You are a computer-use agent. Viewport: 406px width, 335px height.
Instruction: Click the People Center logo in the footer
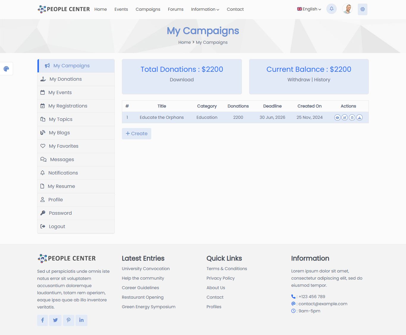(x=67, y=258)
